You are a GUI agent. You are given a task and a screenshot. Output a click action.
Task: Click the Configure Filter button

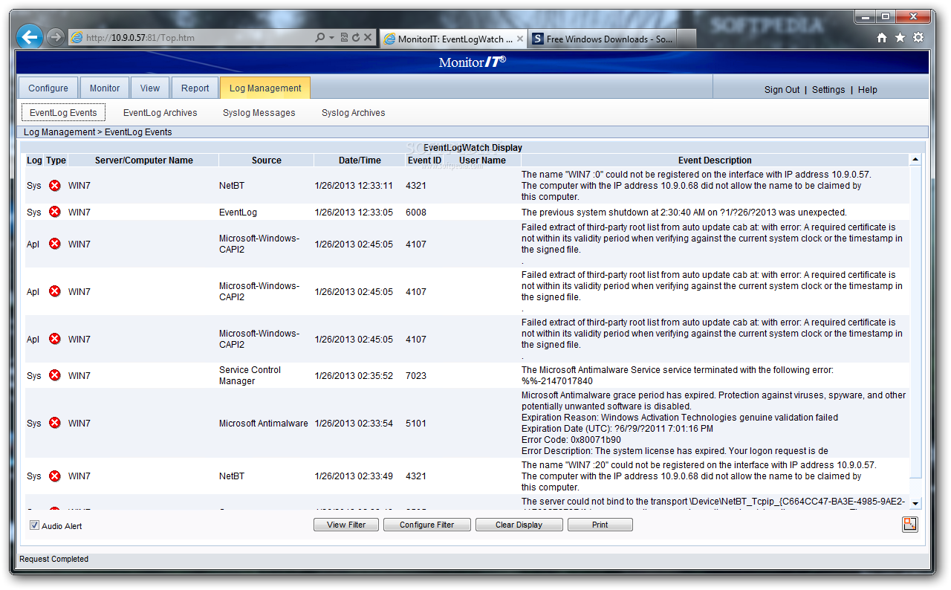pos(427,525)
